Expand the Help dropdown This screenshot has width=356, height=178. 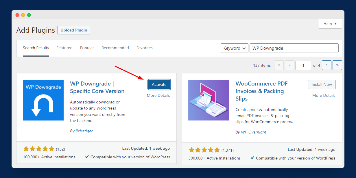[330, 24]
